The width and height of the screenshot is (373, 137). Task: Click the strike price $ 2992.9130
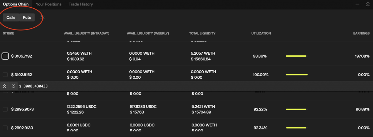(22, 128)
